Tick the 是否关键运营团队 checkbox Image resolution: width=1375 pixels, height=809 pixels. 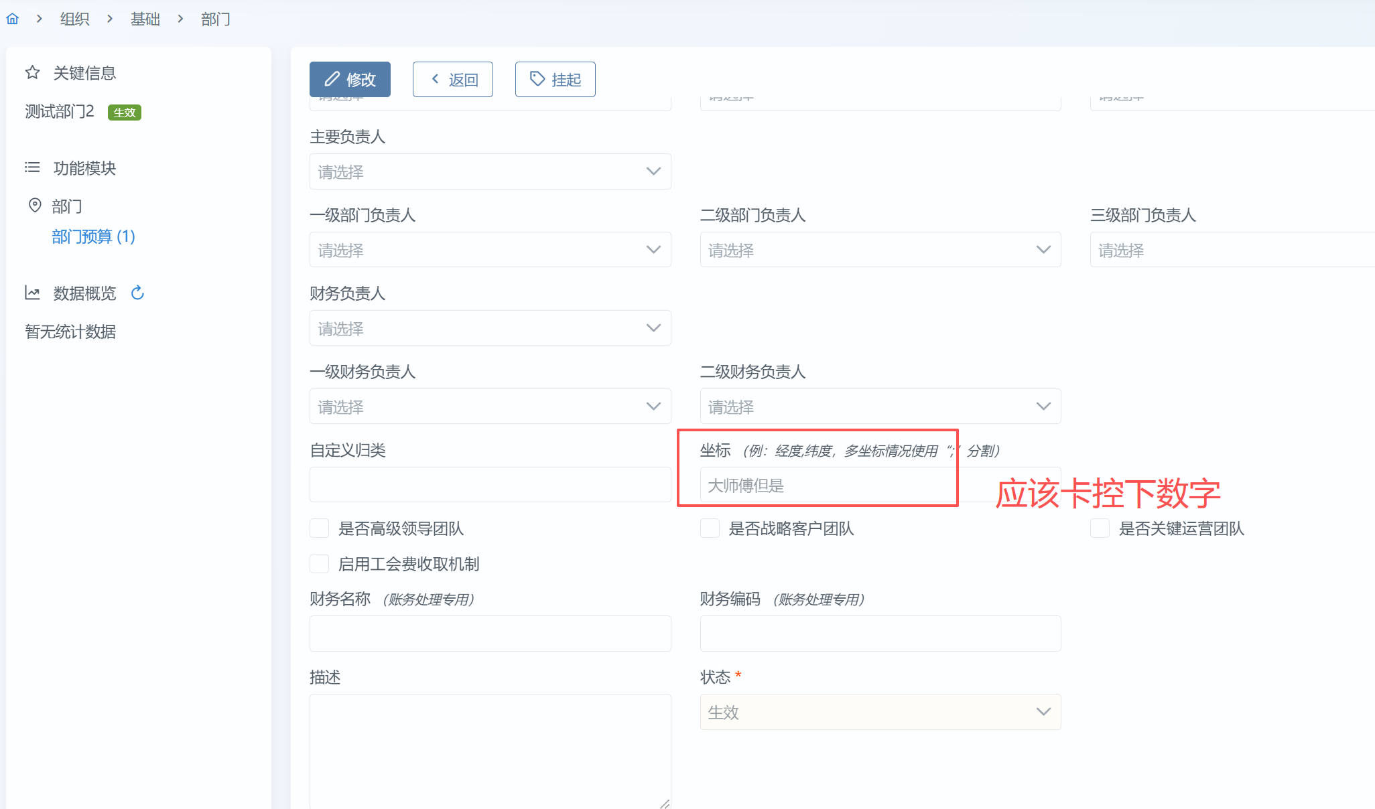(x=1100, y=528)
